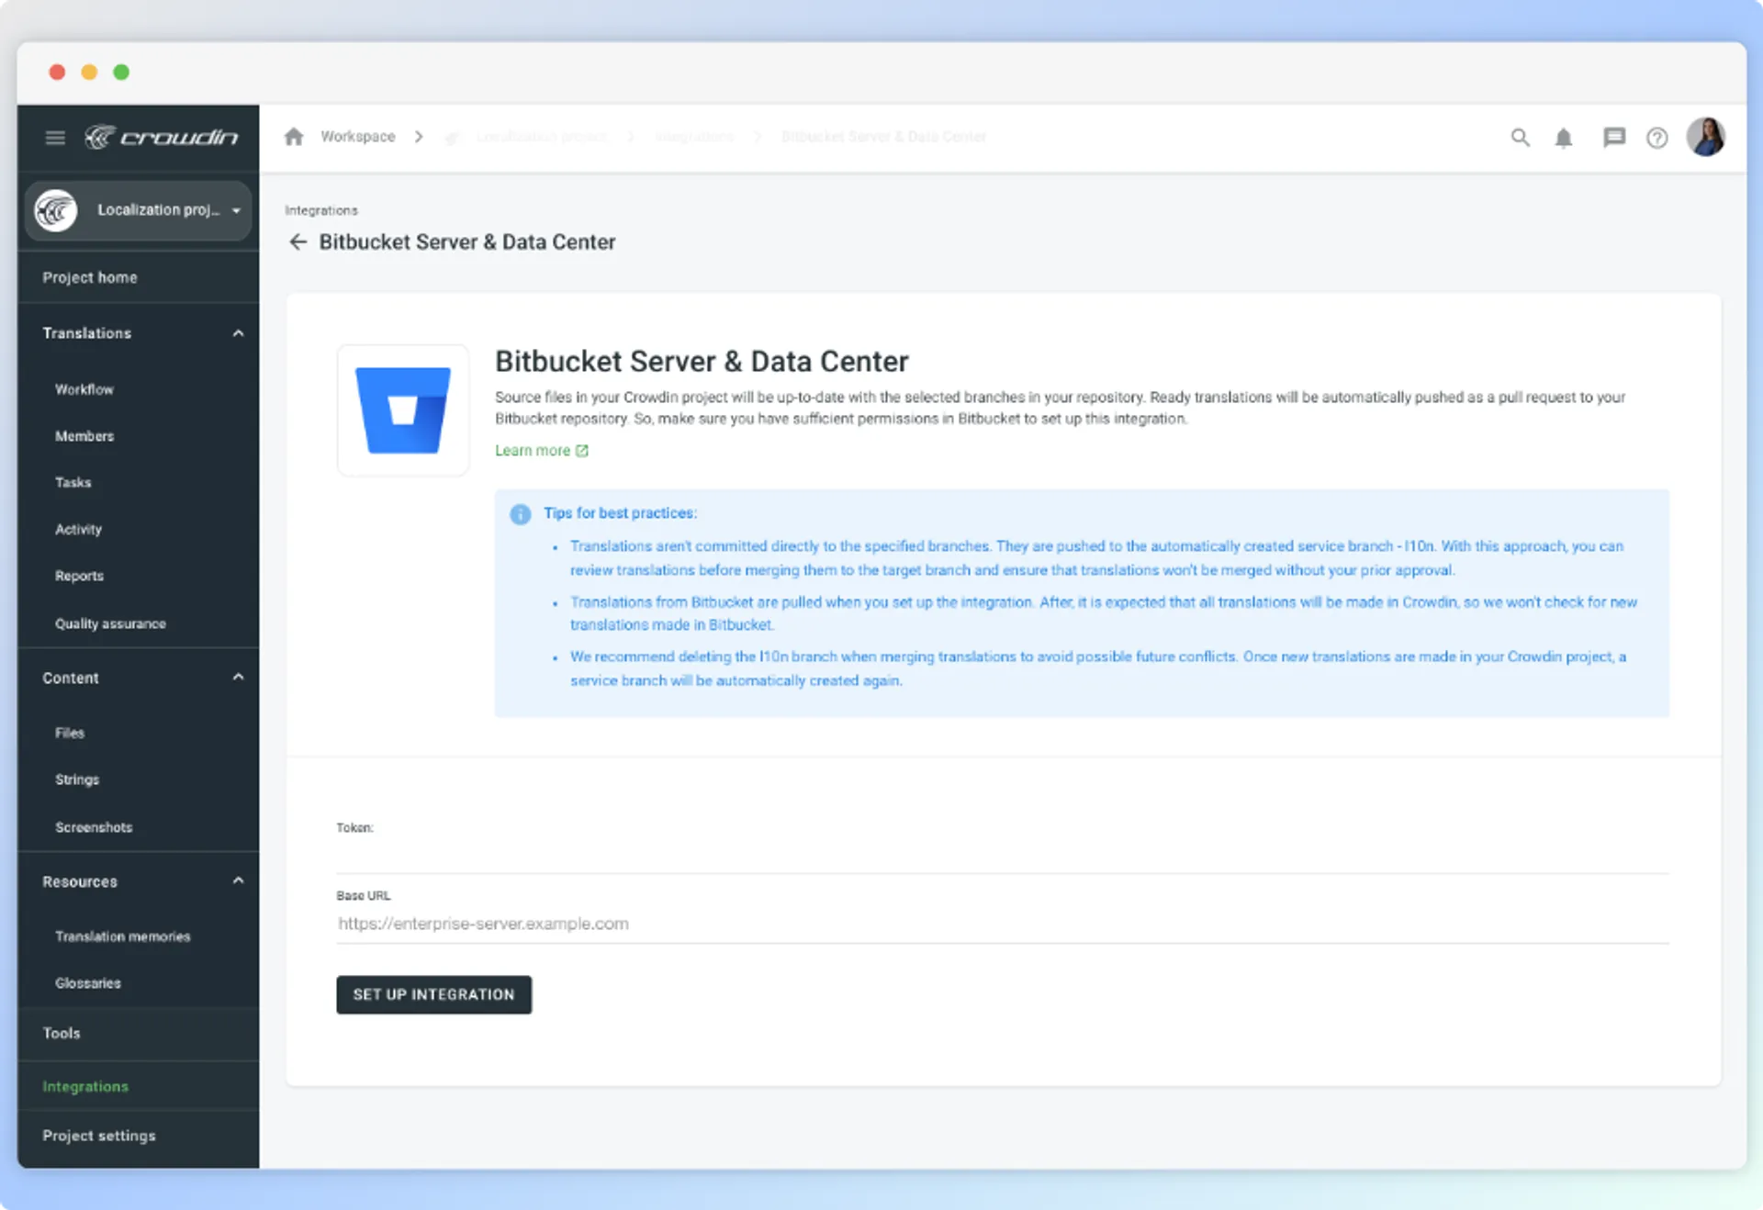This screenshot has height=1210, width=1763.
Task: Open notifications bell
Action: click(1564, 138)
